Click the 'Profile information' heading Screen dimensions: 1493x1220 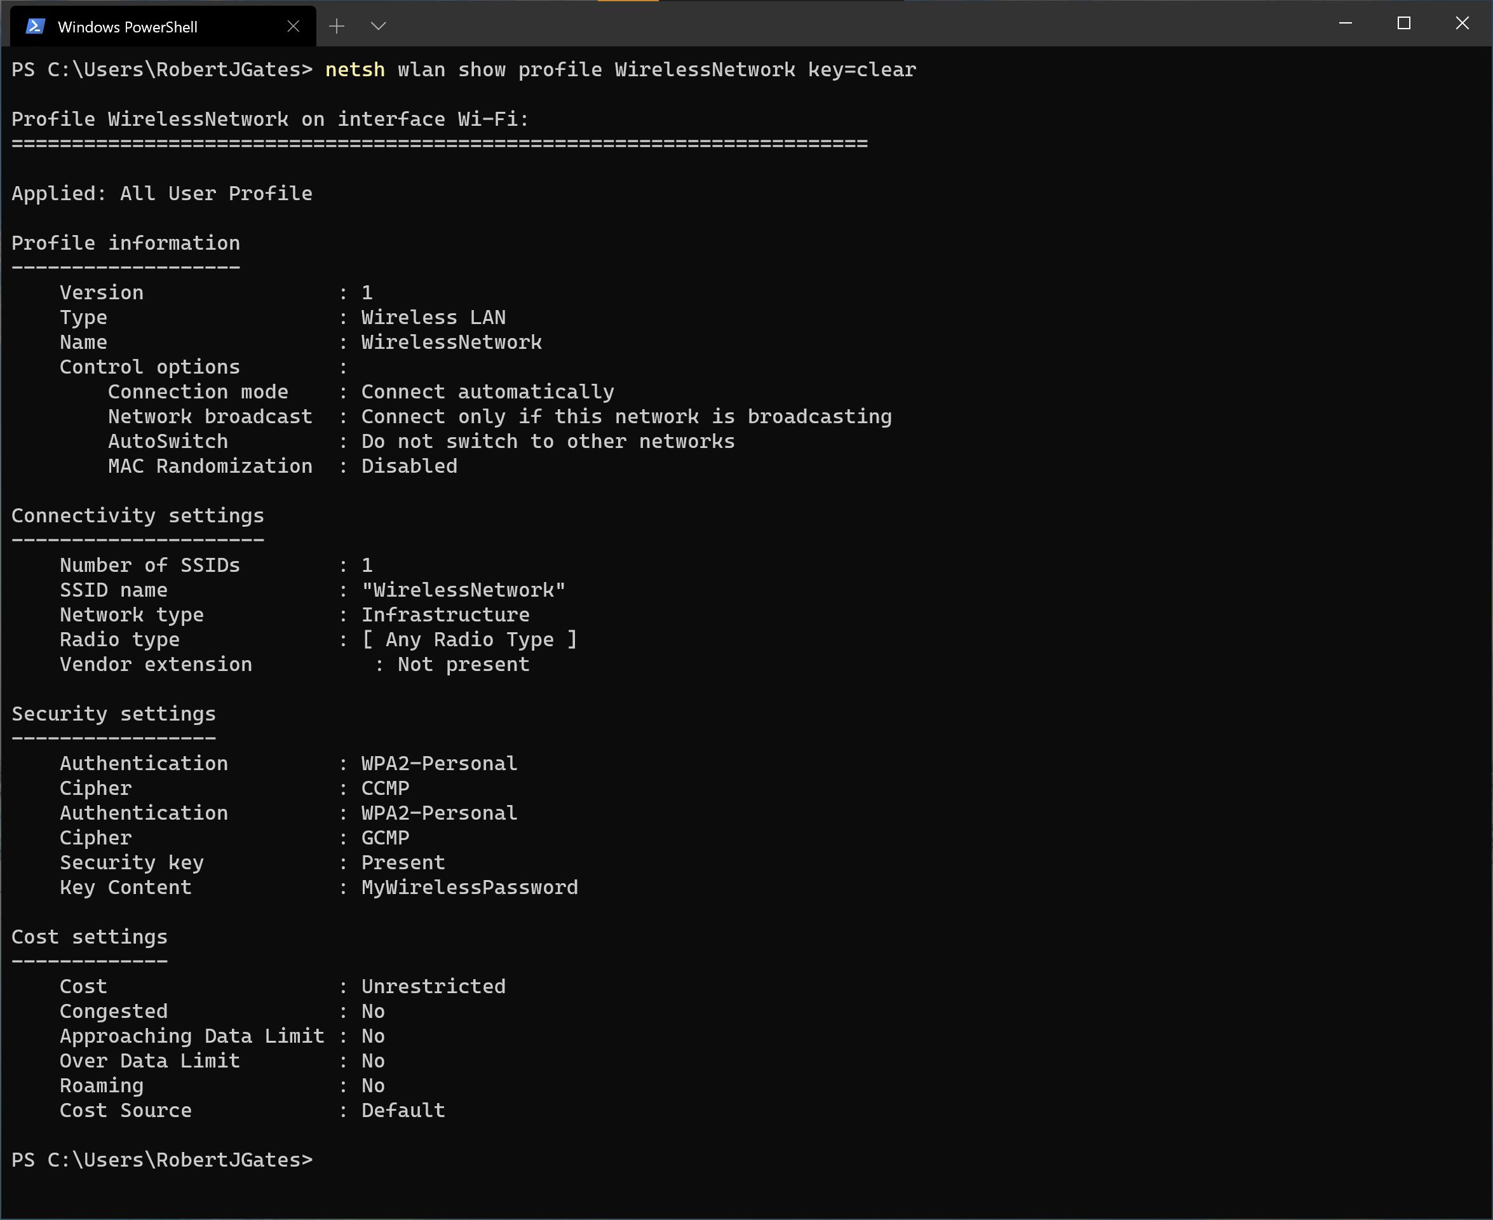[x=126, y=243]
